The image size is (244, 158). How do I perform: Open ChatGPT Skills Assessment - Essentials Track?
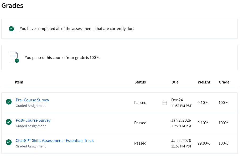[x=55, y=141]
